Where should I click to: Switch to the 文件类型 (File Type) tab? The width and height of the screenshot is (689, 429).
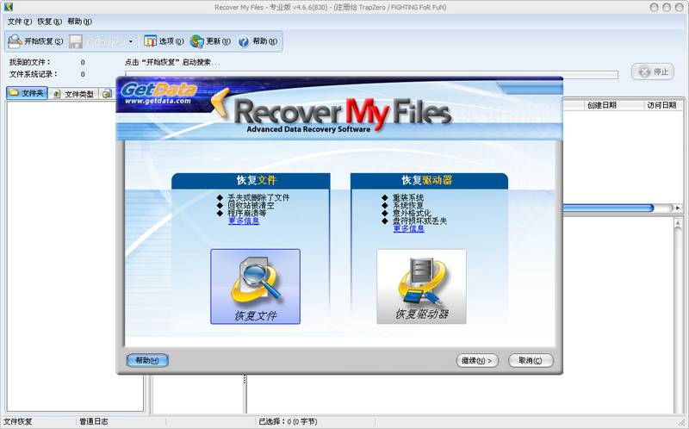73,93
